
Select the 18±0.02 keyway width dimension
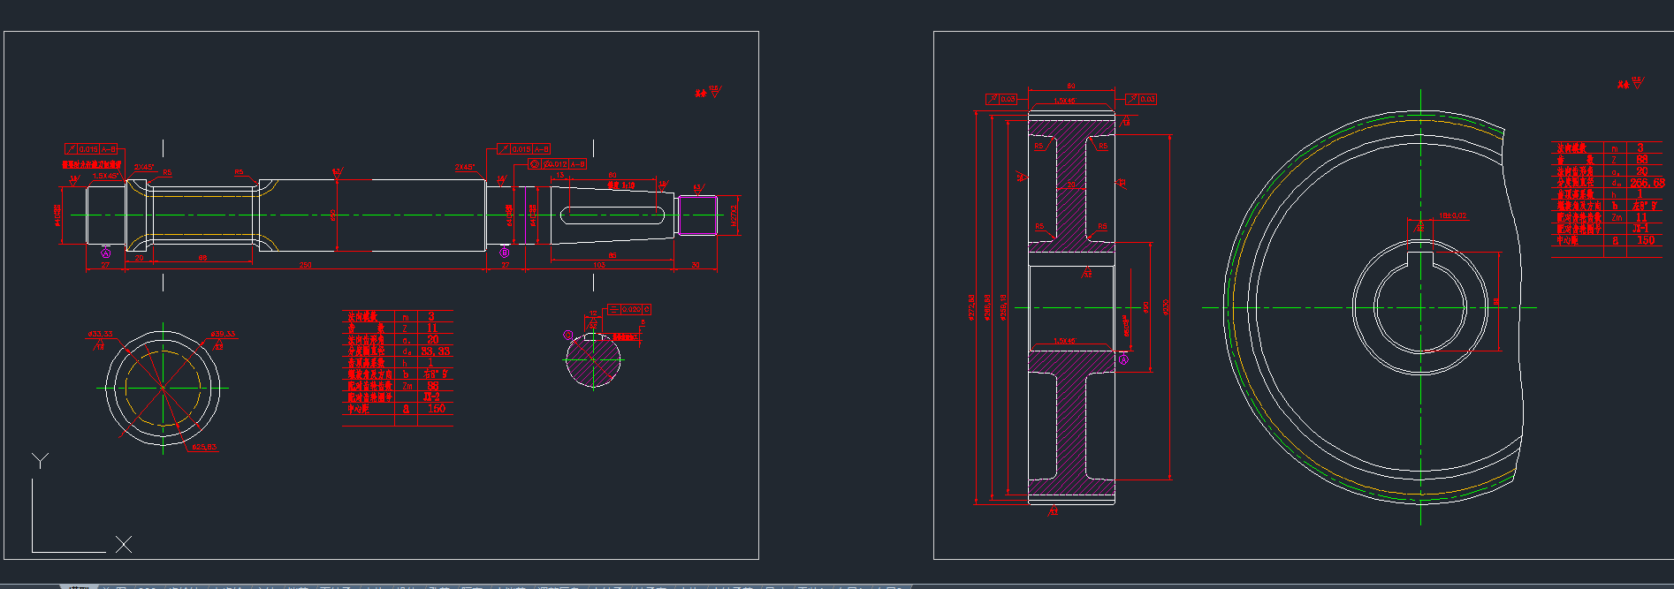tap(1452, 215)
